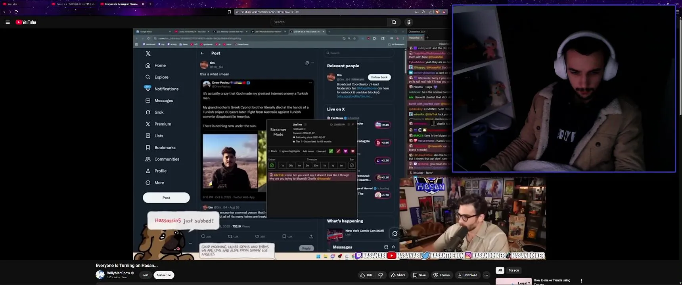
Task: Open Profile in the X sidebar
Action: (156, 171)
